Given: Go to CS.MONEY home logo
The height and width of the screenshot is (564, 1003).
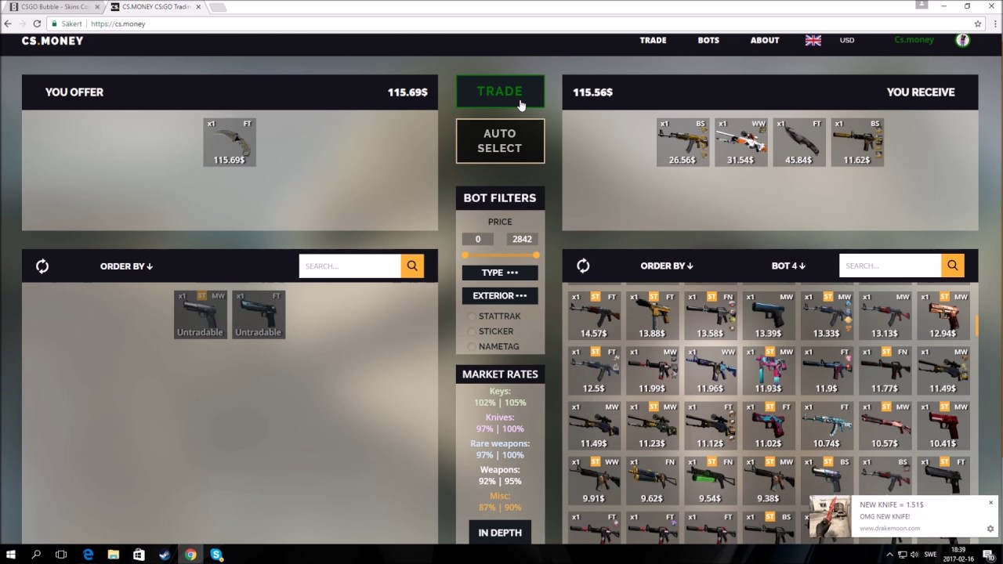Looking at the screenshot, I should click(53, 41).
